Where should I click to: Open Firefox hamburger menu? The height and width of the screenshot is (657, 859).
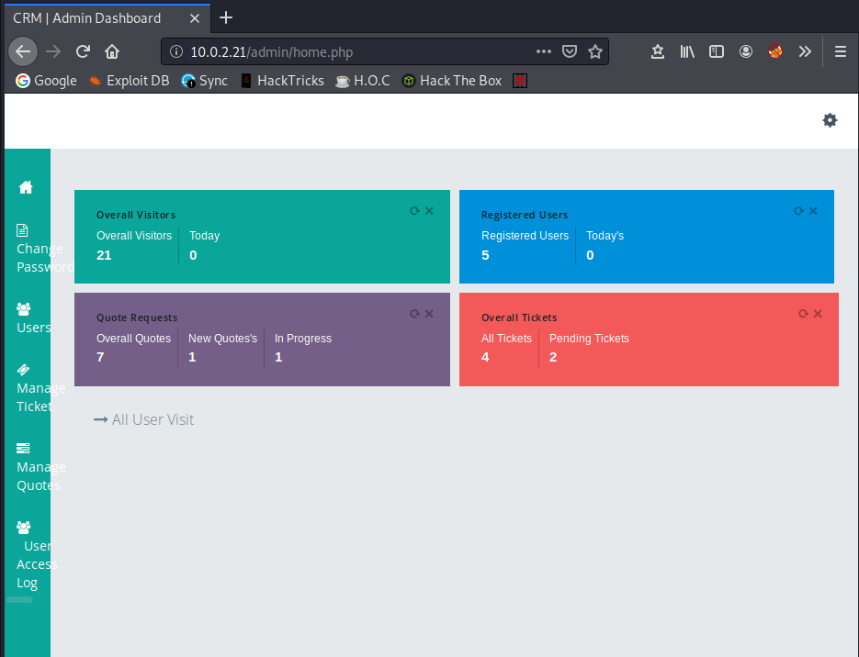(840, 52)
